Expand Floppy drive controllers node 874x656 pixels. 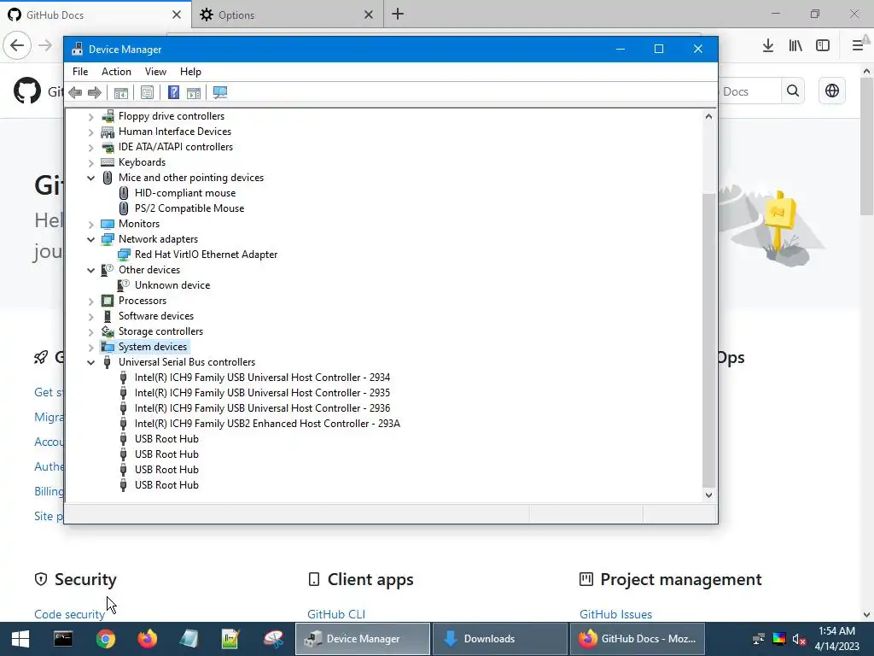click(x=90, y=116)
